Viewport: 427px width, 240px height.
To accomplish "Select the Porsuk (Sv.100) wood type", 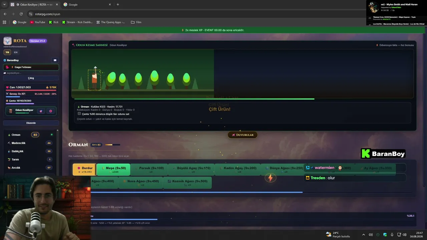I will (x=149, y=170).
